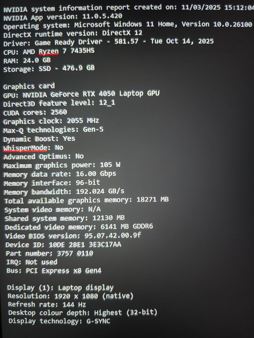This screenshot has width=254, height=338.
Task: Click the Video BIOS version line
Action: coord(73,236)
